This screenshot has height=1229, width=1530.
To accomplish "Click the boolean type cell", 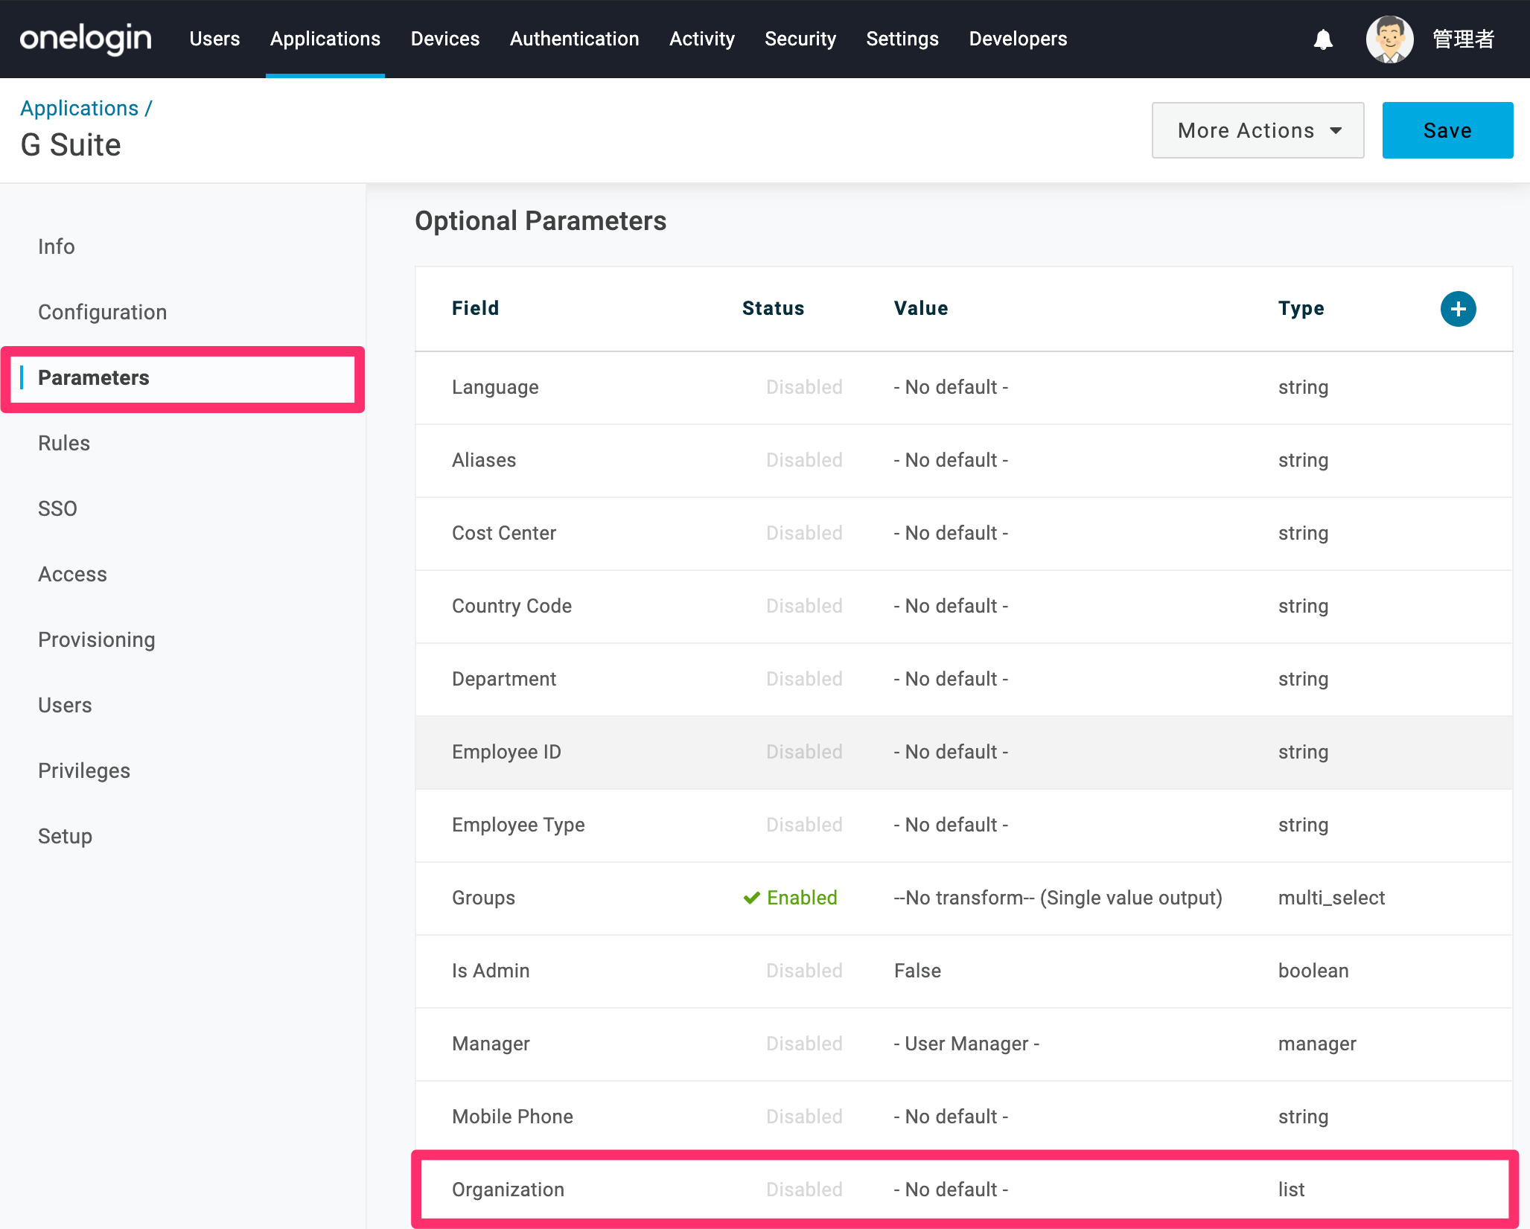I will tap(1313, 971).
